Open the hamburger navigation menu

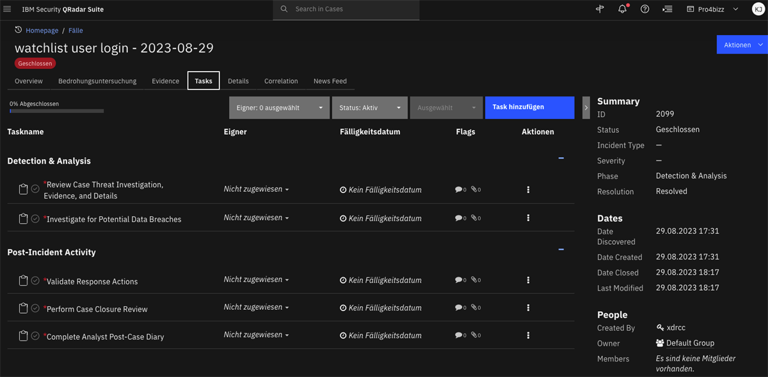pyautogui.click(x=8, y=10)
